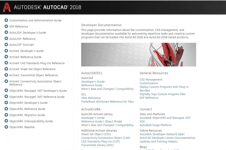The width and height of the screenshot is (226, 150).
Task: Click plus icon next to ActiveX: Reference Guide
Action: click(6, 57)
